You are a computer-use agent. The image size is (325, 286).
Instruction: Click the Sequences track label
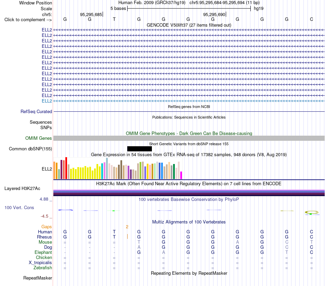(x=41, y=122)
